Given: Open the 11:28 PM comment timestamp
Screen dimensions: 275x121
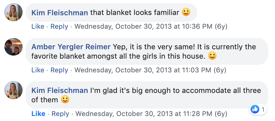Looking at the screenshot, I should [x=151, y=114].
